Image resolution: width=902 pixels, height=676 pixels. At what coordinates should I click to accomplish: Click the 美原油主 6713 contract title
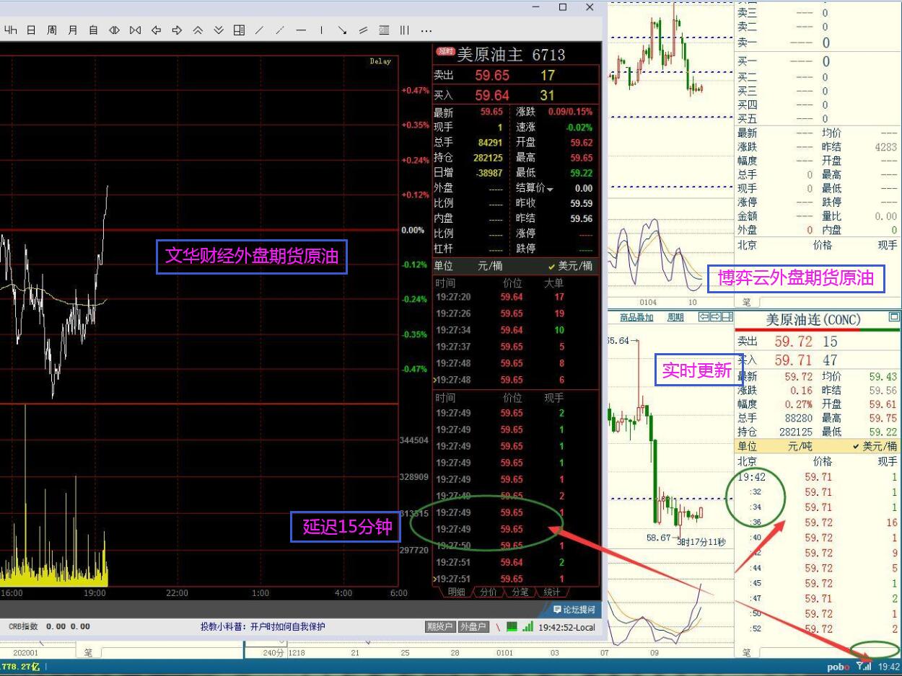pyautogui.click(x=511, y=55)
